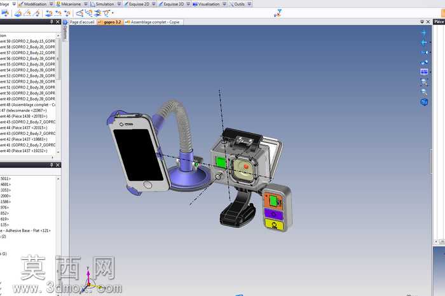Select tree row 40 (Pièce 1437 <19232>)
Screen dimensions: 445x296
click(24, 151)
